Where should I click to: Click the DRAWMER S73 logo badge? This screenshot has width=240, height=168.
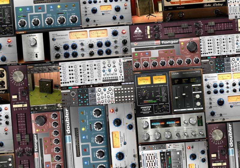coord(146,108)
